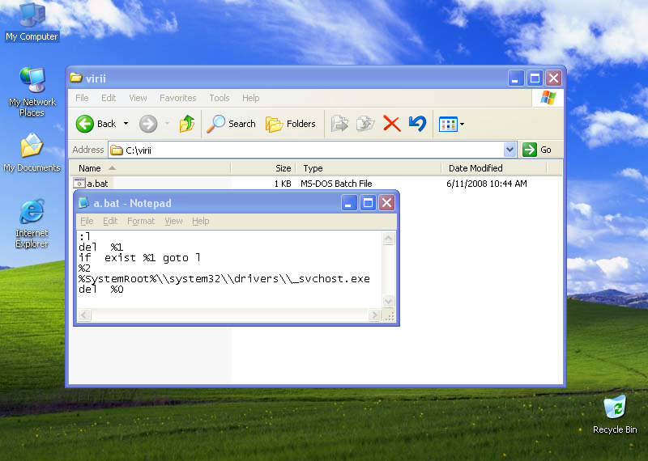Sort files by Date Modified column header
The height and width of the screenshot is (461, 648).
(x=494, y=168)
